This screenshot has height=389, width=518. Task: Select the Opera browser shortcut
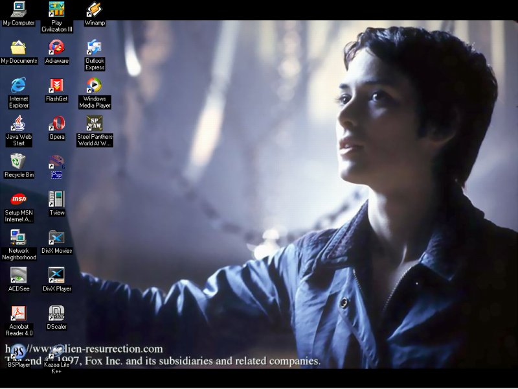pyautogui.click(x=56, y=123)
